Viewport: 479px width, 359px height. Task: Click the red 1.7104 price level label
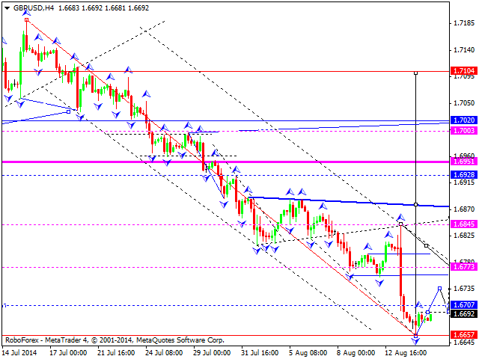coord(464,71)
